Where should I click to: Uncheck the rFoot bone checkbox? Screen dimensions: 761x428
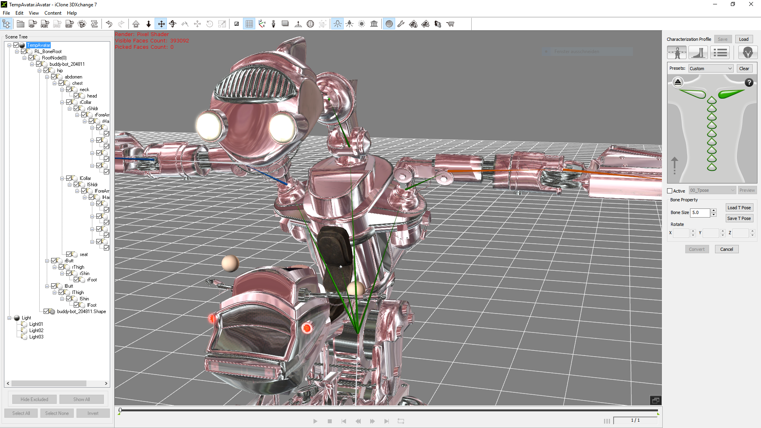coord(76,280)
